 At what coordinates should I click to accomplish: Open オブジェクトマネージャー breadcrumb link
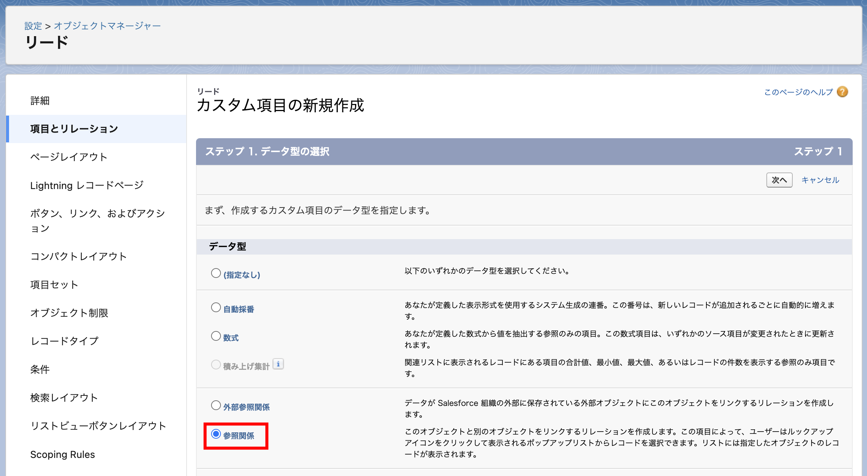point(107,26)
